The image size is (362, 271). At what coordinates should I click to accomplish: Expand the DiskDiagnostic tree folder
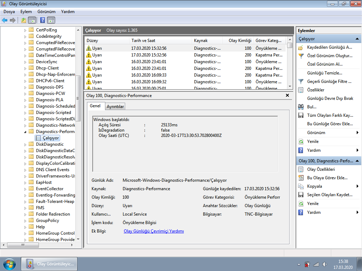pyautogui.click(x=25, y=144)
